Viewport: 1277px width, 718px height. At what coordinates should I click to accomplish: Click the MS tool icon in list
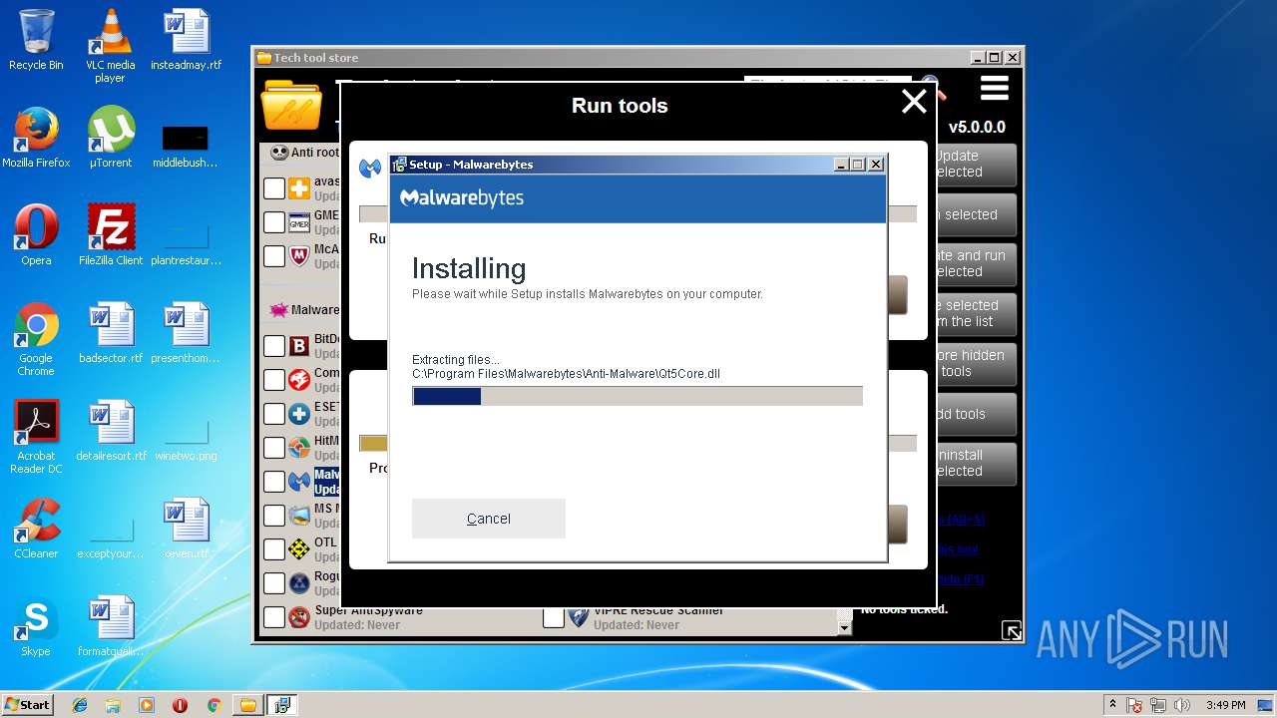click(x=299, y=516)
